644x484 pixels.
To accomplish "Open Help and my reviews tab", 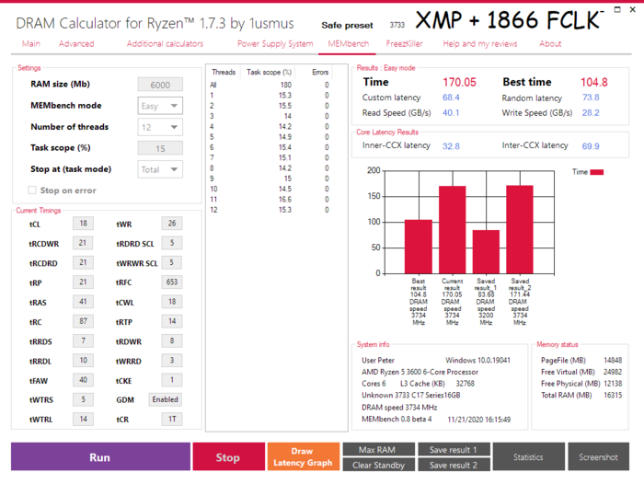I will pyautogui.click(x=479, y=43).
